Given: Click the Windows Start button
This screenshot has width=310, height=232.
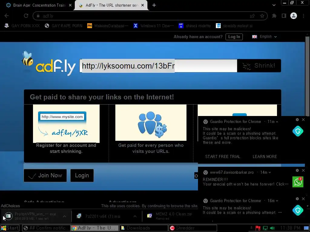Looking at the screenshot, I should coord(10,228).
